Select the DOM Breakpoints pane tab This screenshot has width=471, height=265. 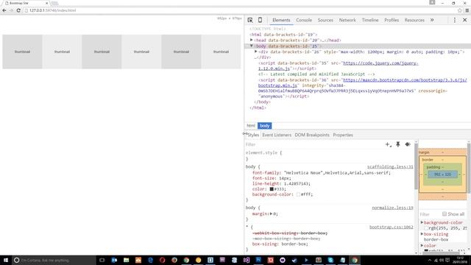(x=312, y=135)
